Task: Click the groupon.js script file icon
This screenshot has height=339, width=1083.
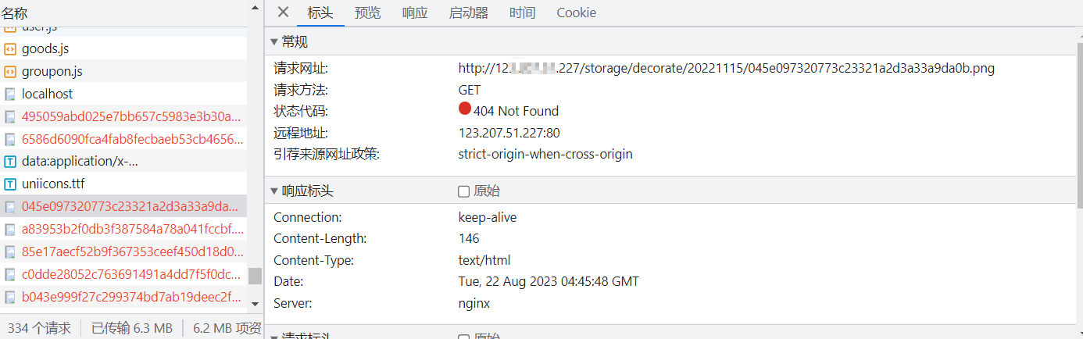Action: [x=10, y=72]
